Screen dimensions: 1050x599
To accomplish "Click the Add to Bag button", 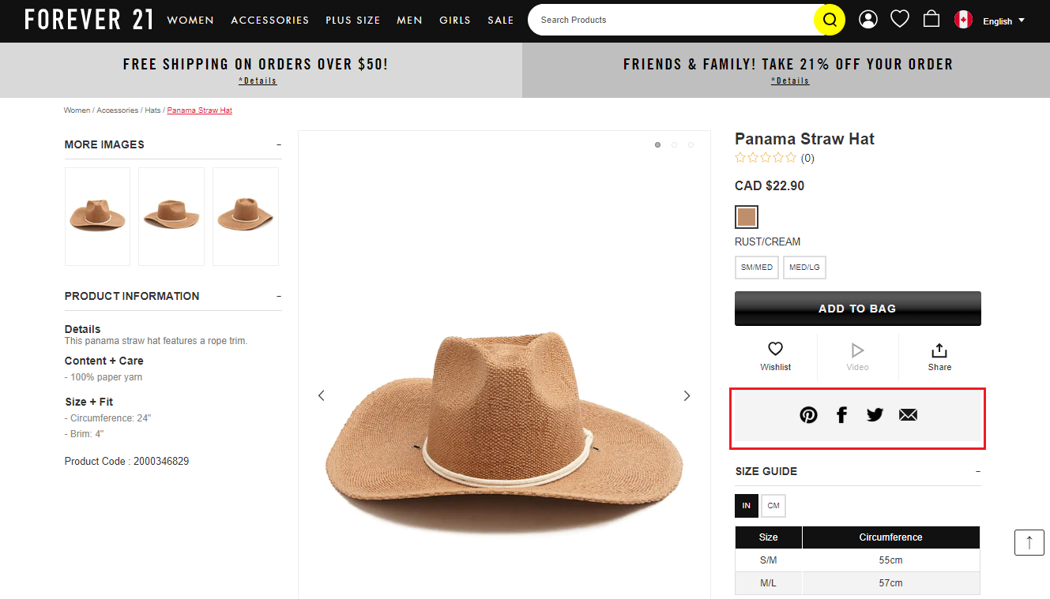I will (x=858, y=309).
